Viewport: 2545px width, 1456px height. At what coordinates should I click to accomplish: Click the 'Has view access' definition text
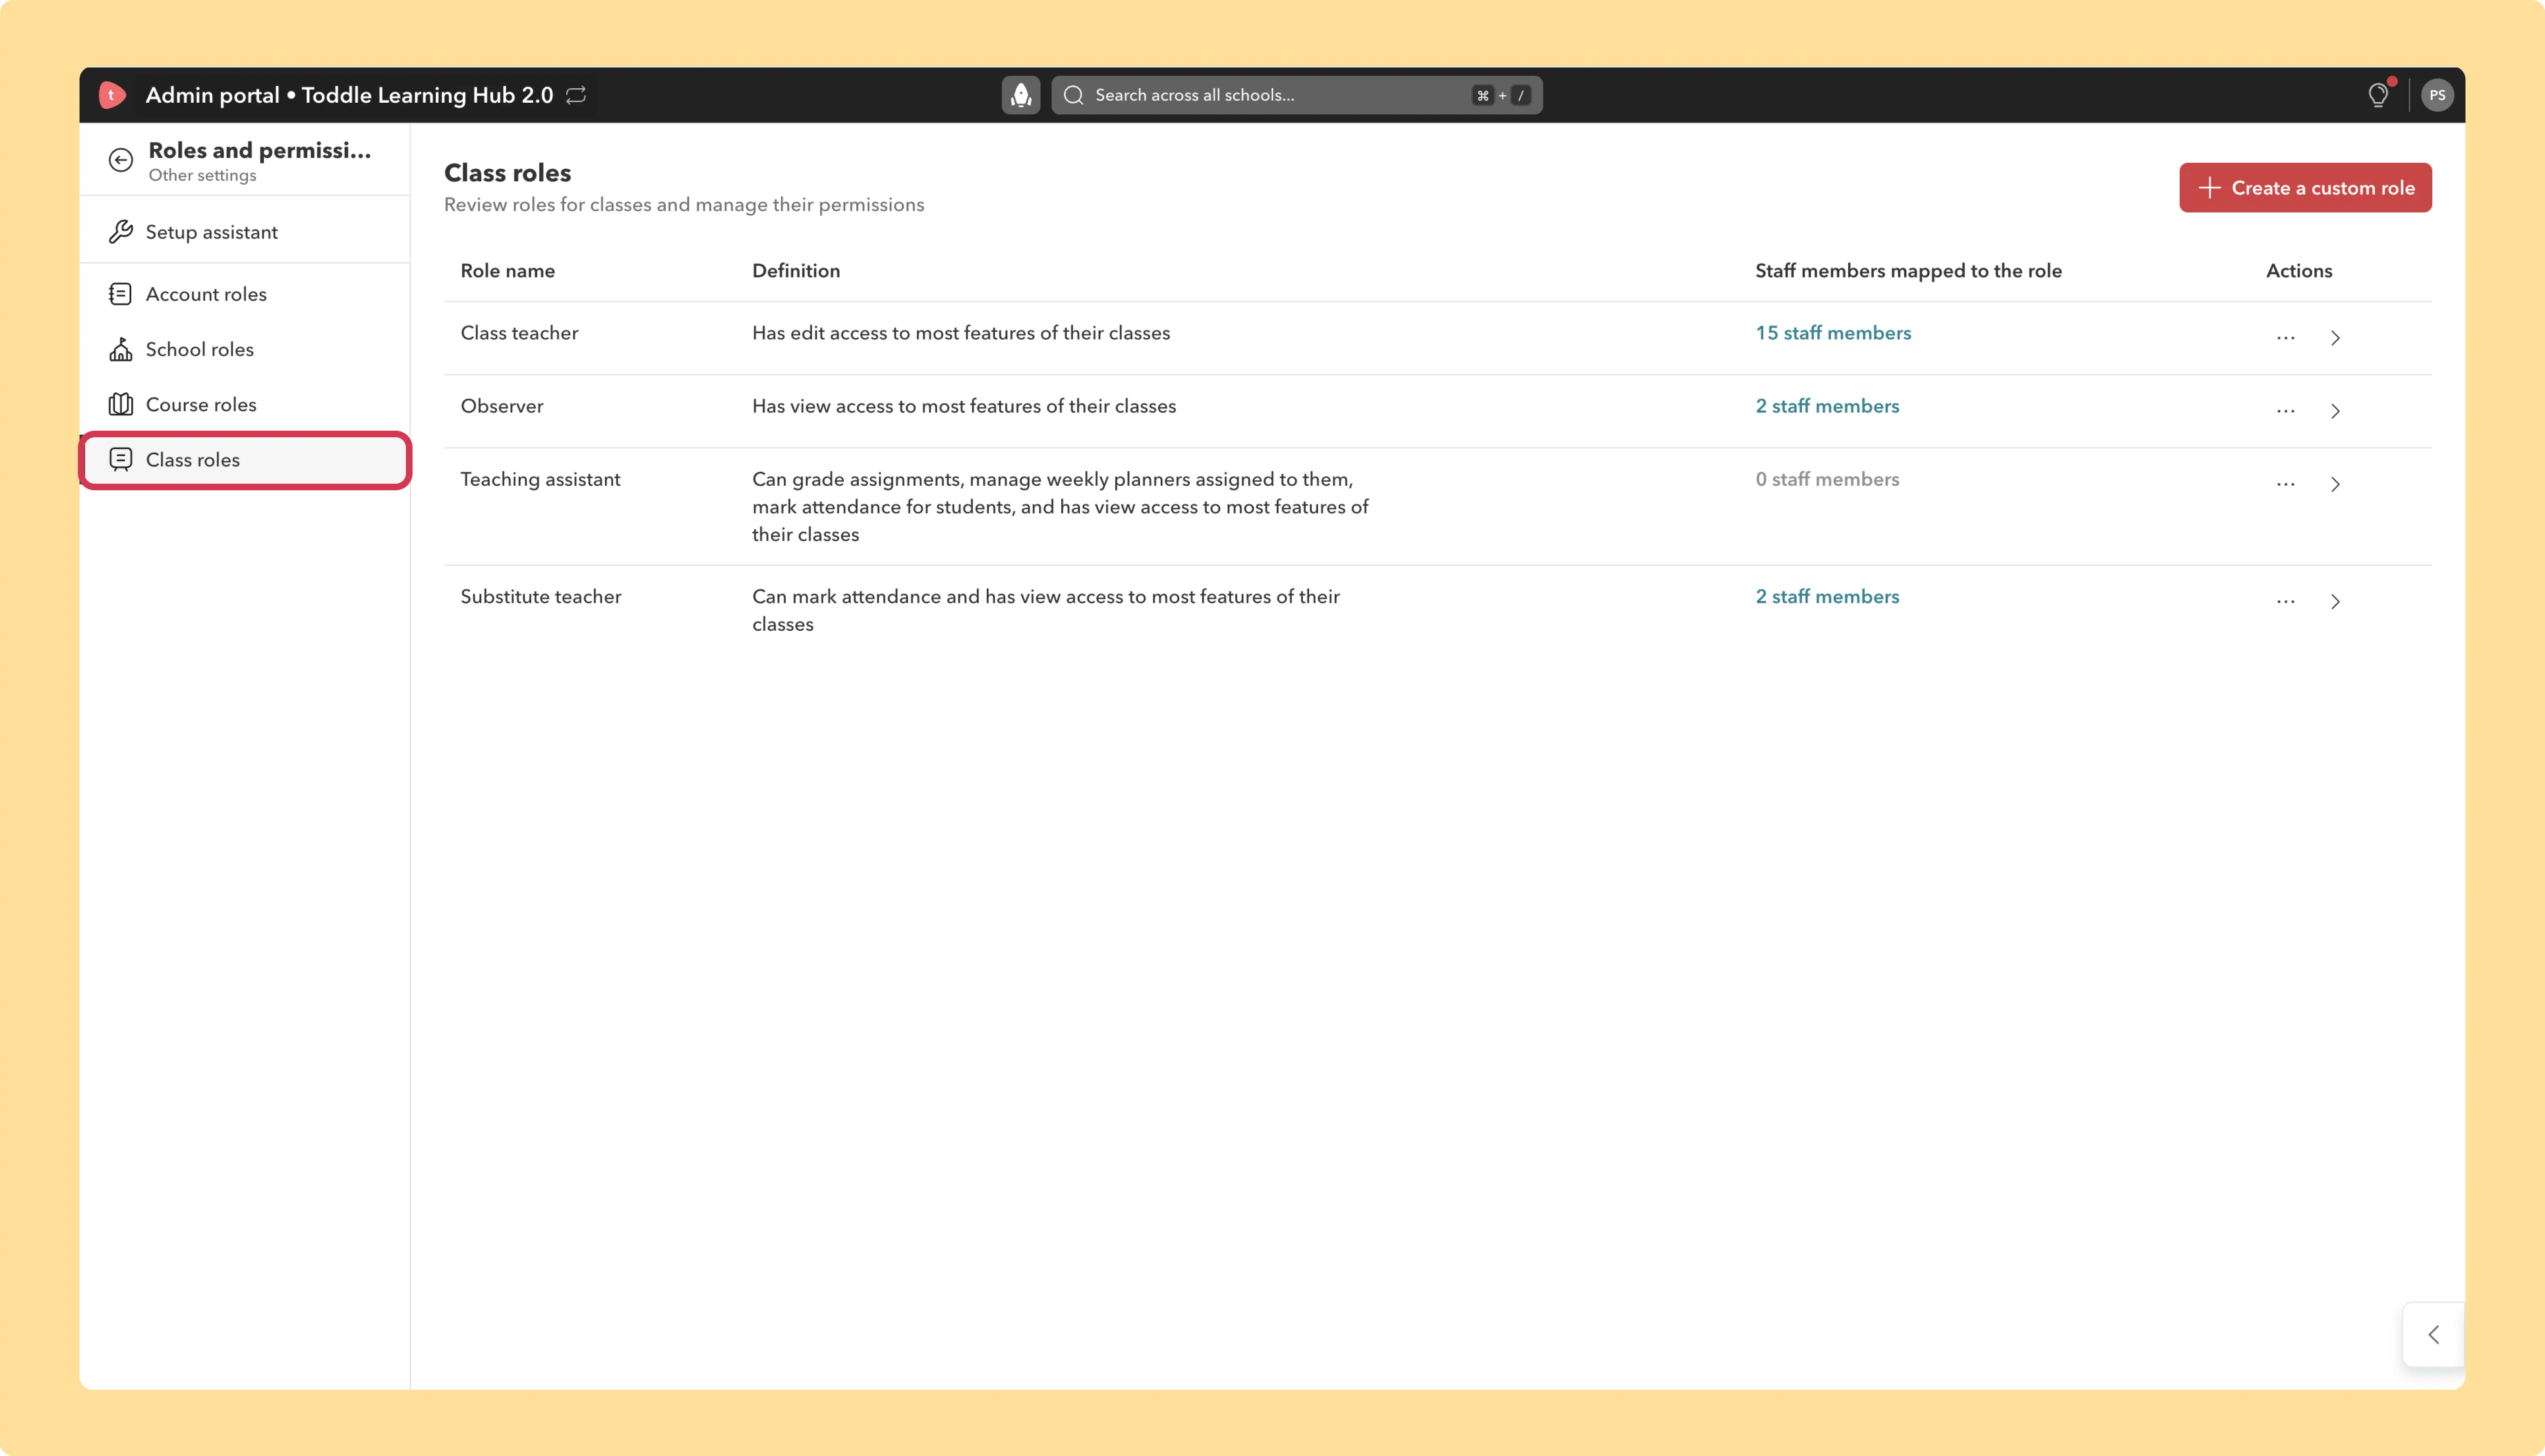964,406
